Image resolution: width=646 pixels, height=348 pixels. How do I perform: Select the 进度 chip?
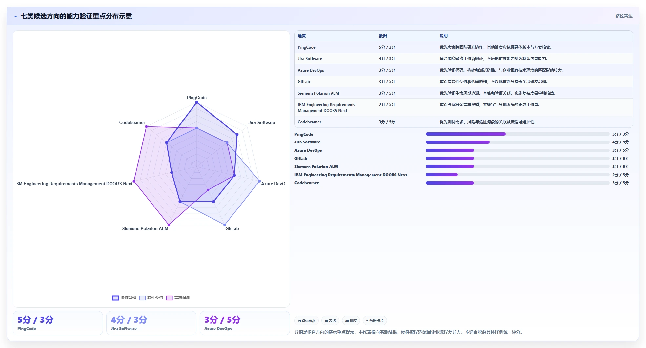click(x=351, y=321)
